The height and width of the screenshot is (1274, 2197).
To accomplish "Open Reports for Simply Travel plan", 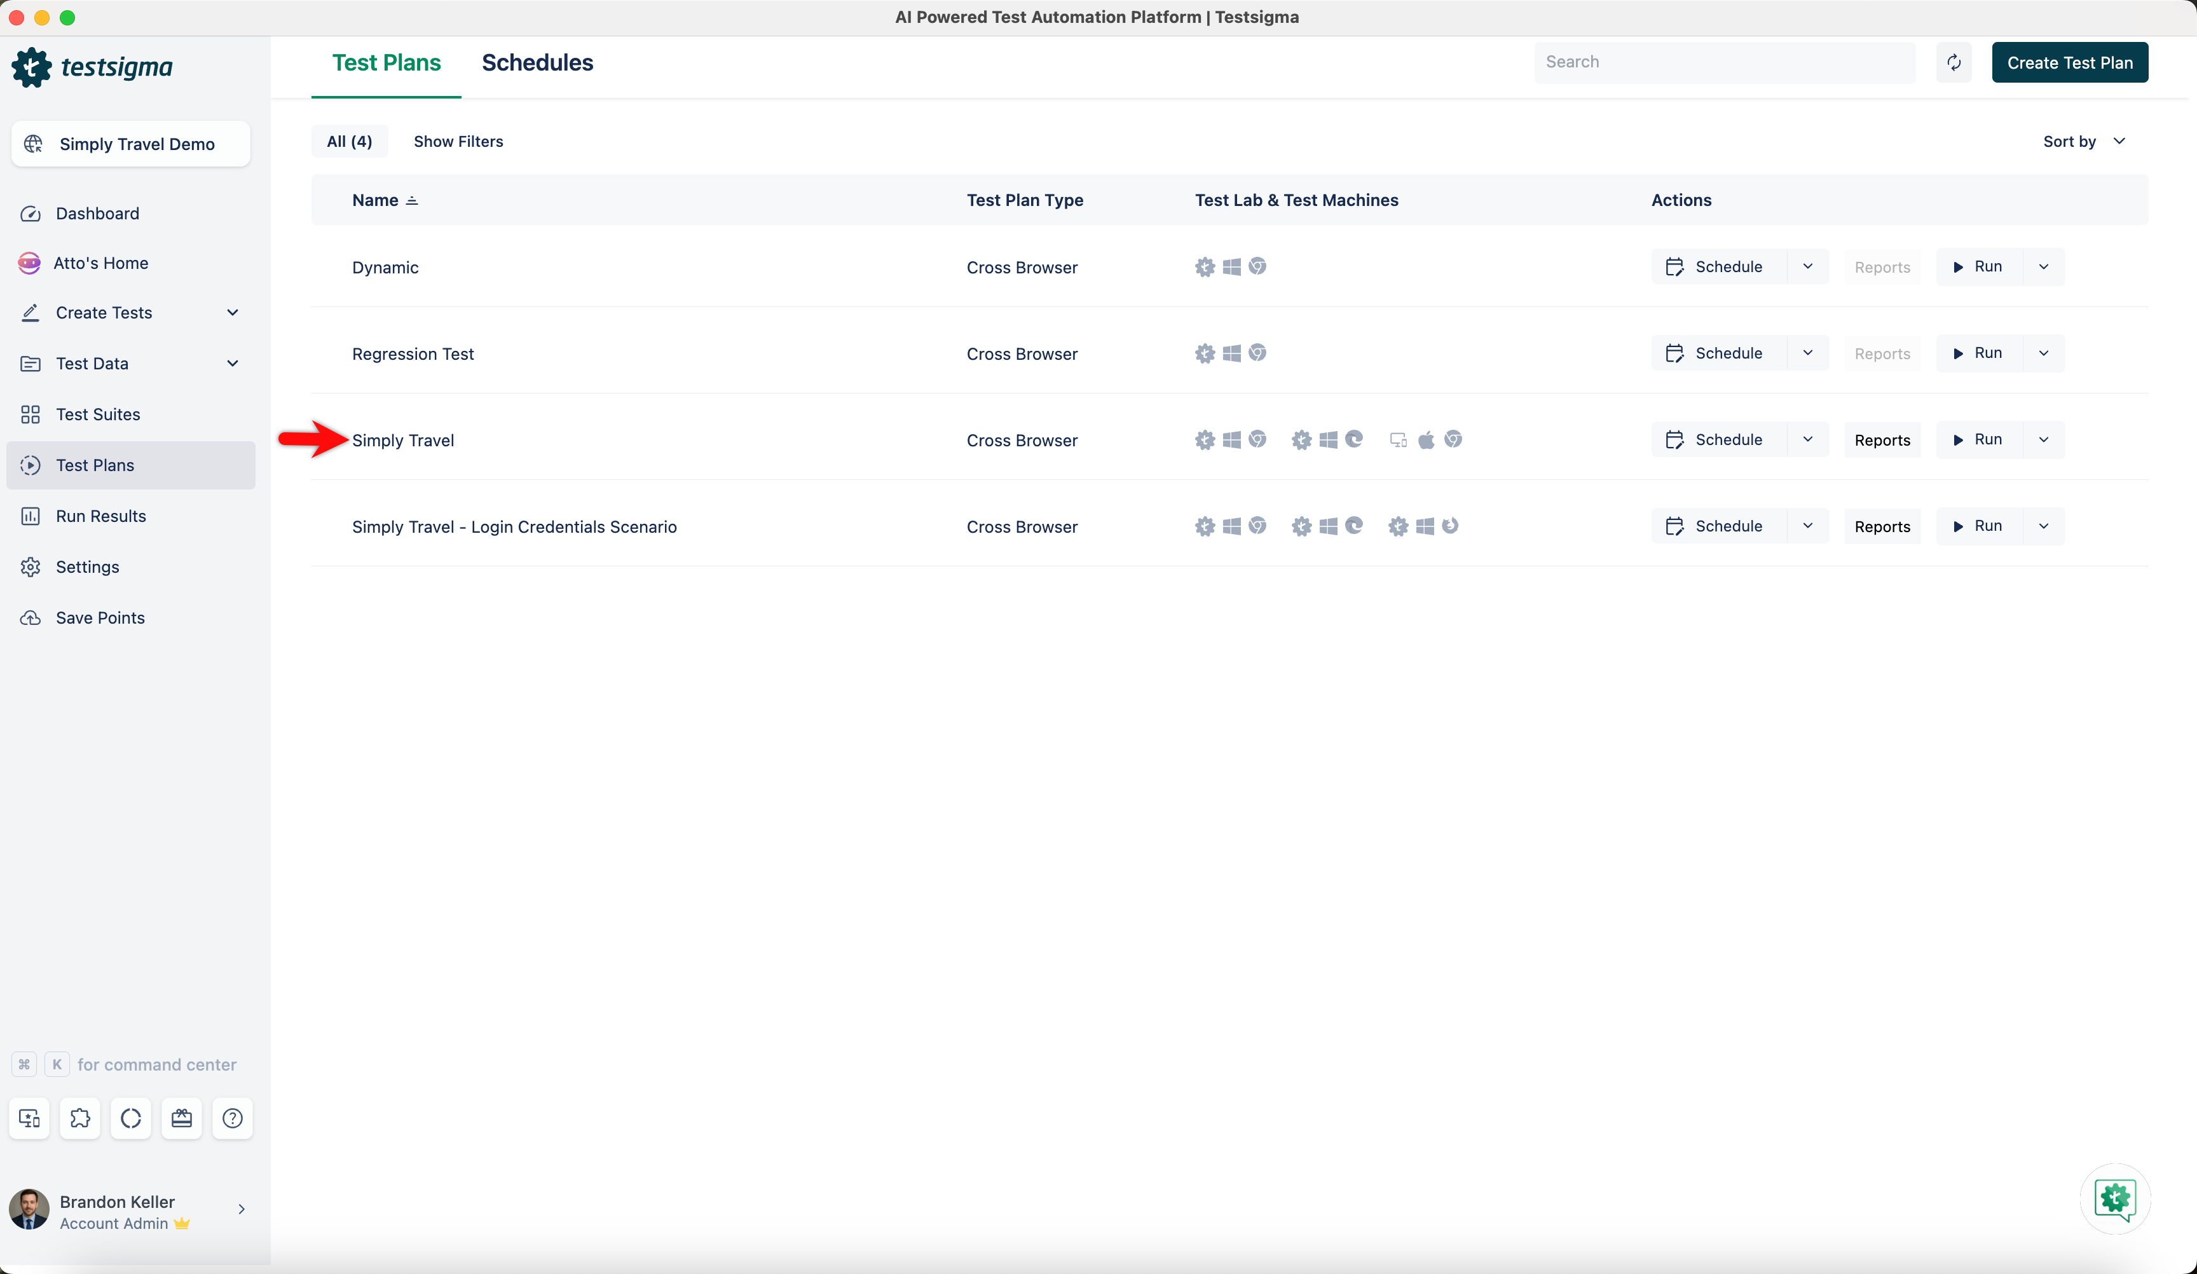I will 1882,439.
